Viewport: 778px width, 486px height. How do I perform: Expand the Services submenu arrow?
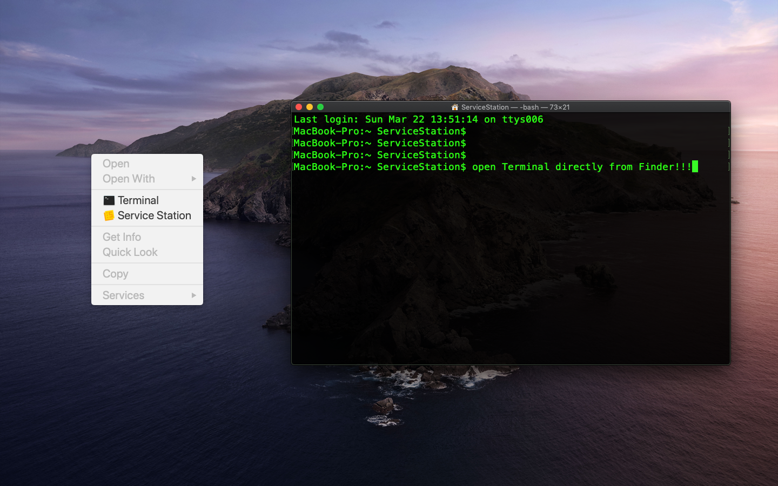193,295
